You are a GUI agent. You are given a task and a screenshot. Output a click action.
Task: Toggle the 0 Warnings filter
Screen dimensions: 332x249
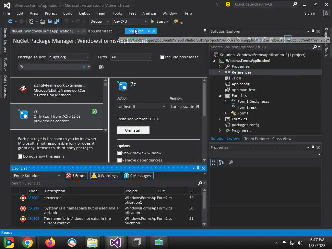(x=105, y=176)
